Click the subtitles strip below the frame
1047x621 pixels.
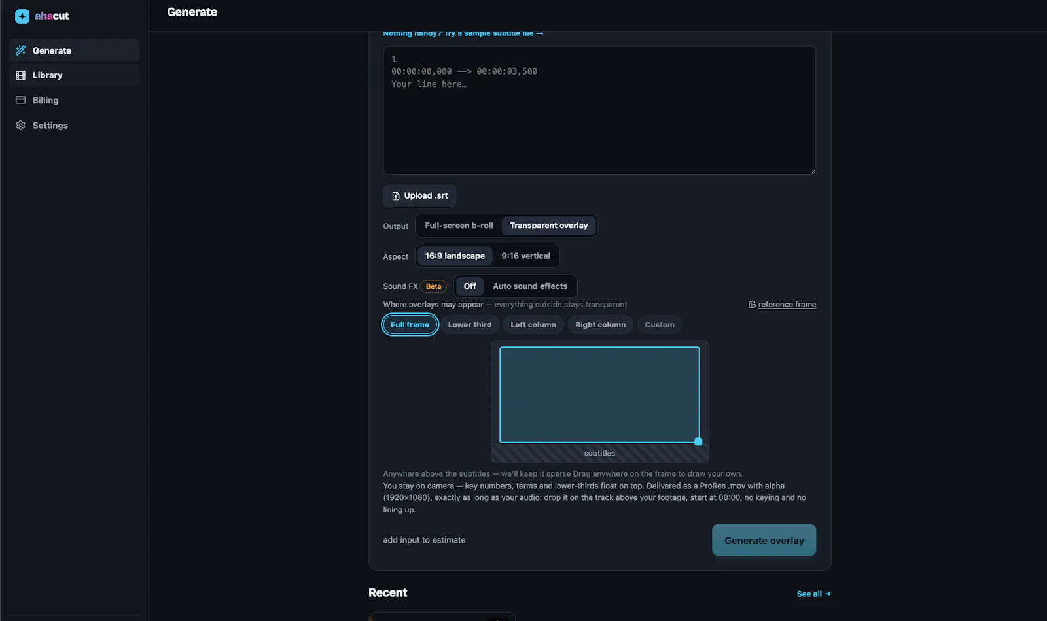point(599,453)
